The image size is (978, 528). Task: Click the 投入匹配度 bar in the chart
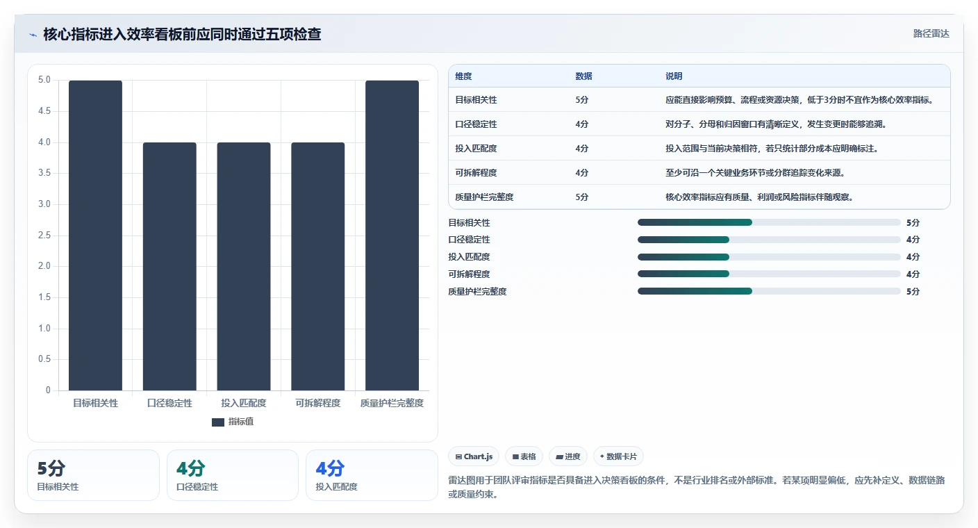[x=244, y=266]
